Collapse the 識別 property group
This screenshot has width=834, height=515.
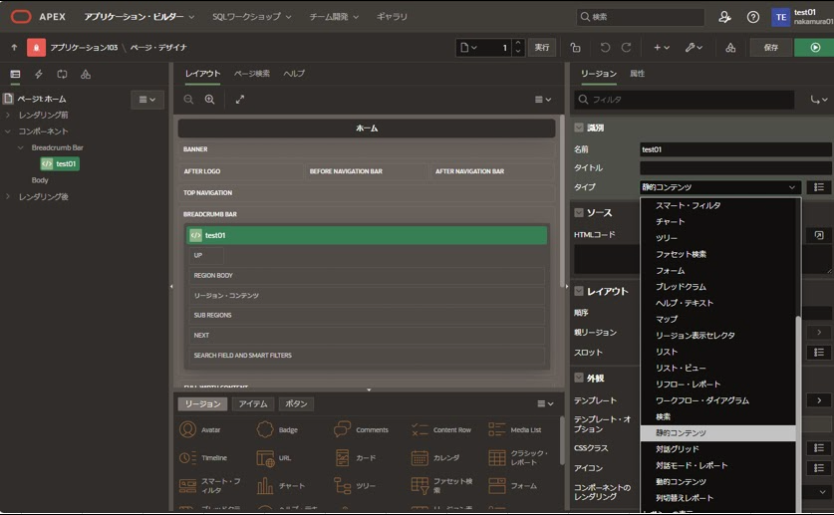click(x=579, y=128)
